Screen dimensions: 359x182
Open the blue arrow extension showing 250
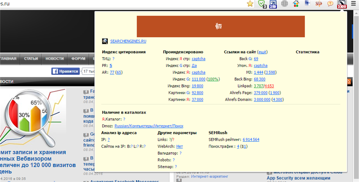pos(273,4)
